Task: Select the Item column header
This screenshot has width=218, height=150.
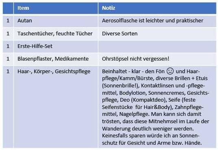Action: [x=56, y=8]
